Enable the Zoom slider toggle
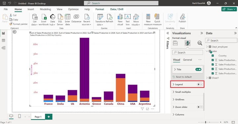Viewport: 238px width, 124px height. tap(200, 107)
